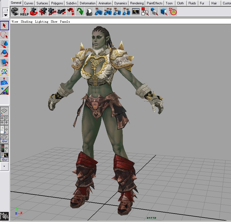Choose the Move tool with blue cones

(4, 44)
